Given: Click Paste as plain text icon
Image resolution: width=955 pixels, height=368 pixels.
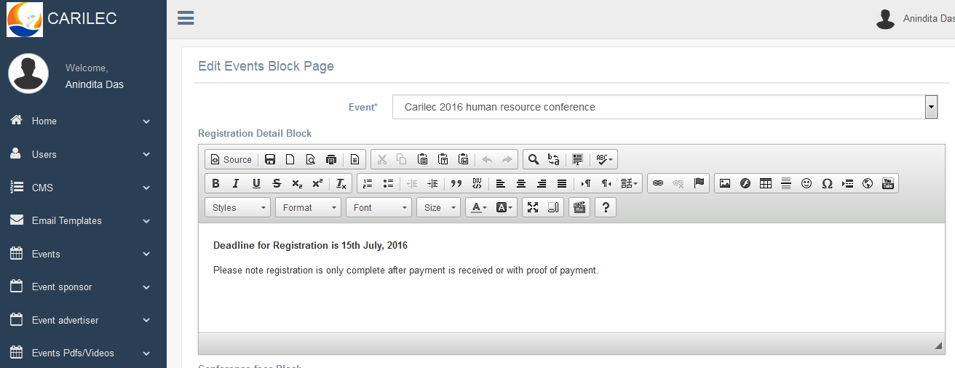Looking at the screenshot, I should click(x=443, y=159).
